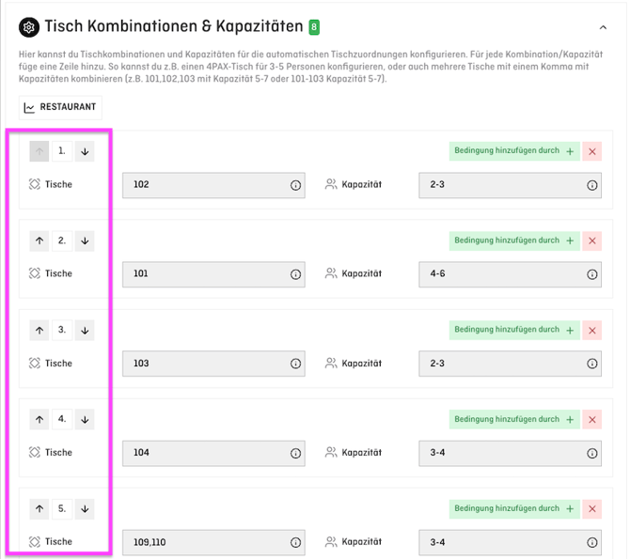The image size is (630, 559).
Task: Click row number 4. label
Action: click(62, 419)
